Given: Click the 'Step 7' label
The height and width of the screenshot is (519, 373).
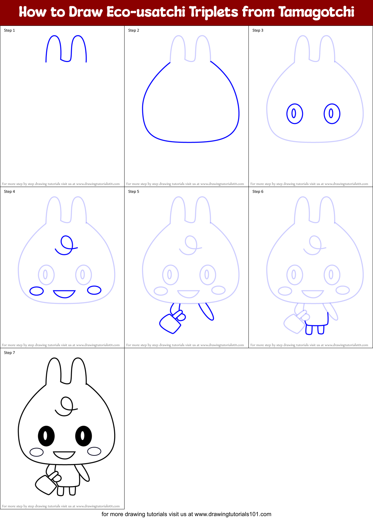Looking at the screenshot, I should pos(9,353).
